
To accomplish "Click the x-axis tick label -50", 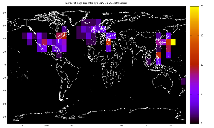I will coord(71,126).
